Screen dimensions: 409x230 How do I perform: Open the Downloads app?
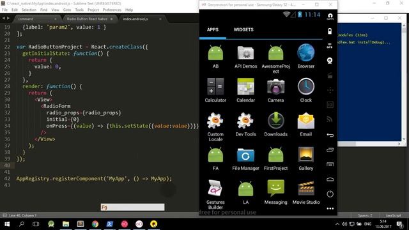[x=275, y=125]
